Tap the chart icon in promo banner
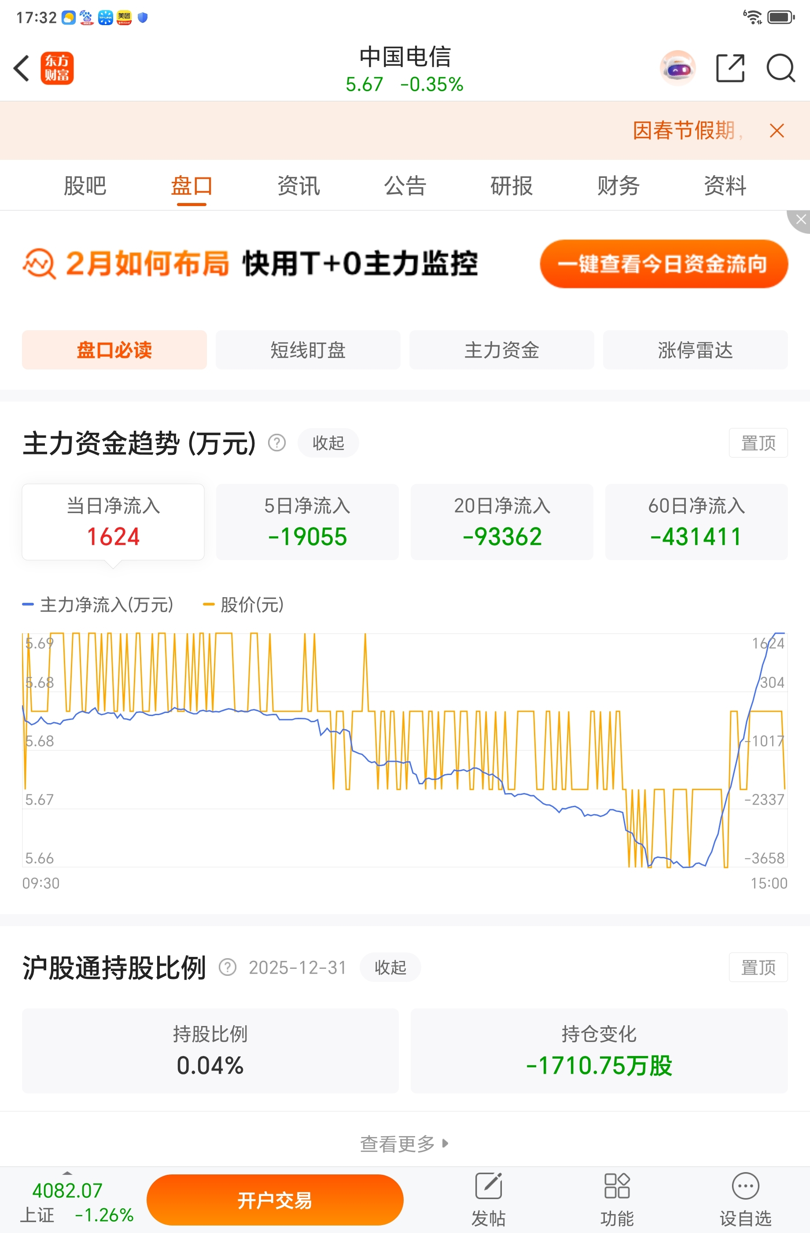 click(39, 263)
